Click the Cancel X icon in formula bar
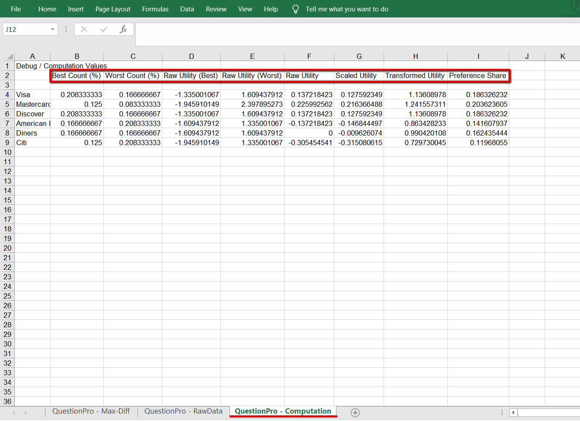 click(84, 29)
